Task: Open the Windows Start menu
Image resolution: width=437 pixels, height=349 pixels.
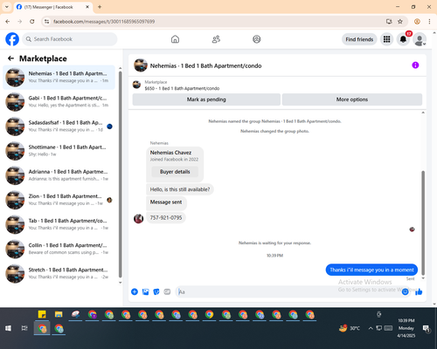Action: [x=8, y=328]
